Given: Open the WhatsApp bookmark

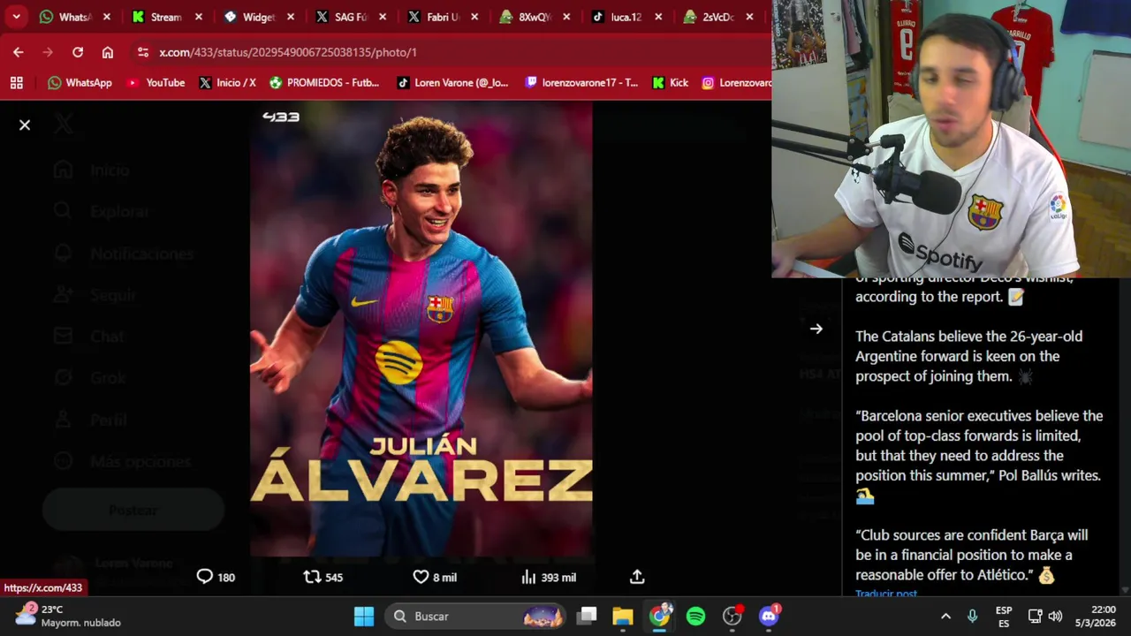Looking at the screenshot, I should coord(80,82).
